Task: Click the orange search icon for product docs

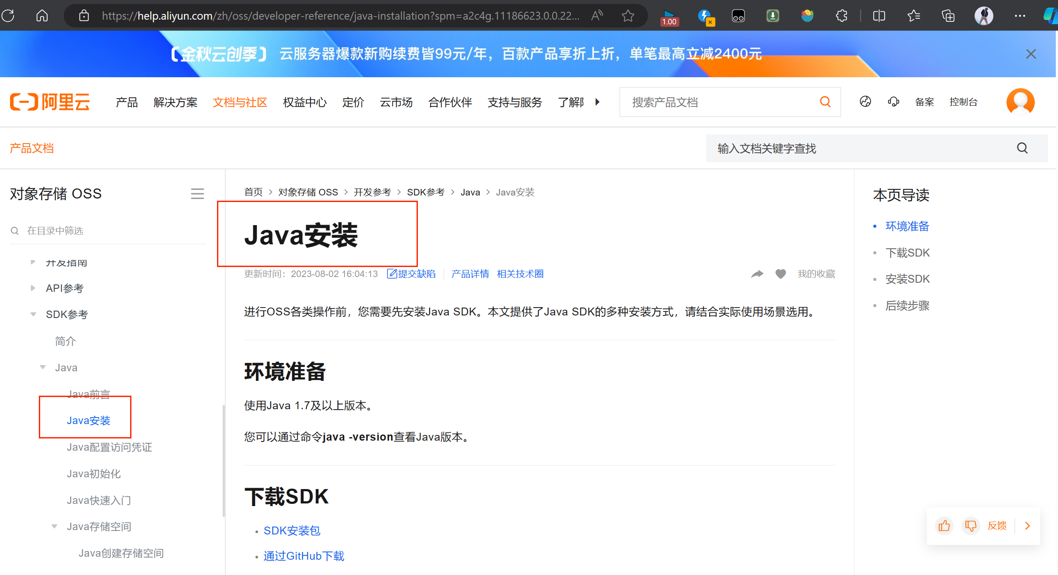Action: (825, 102)
